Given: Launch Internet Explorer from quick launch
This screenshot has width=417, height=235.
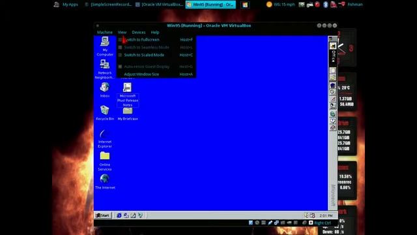Looking at the screenshot, I should click(119, 215).
